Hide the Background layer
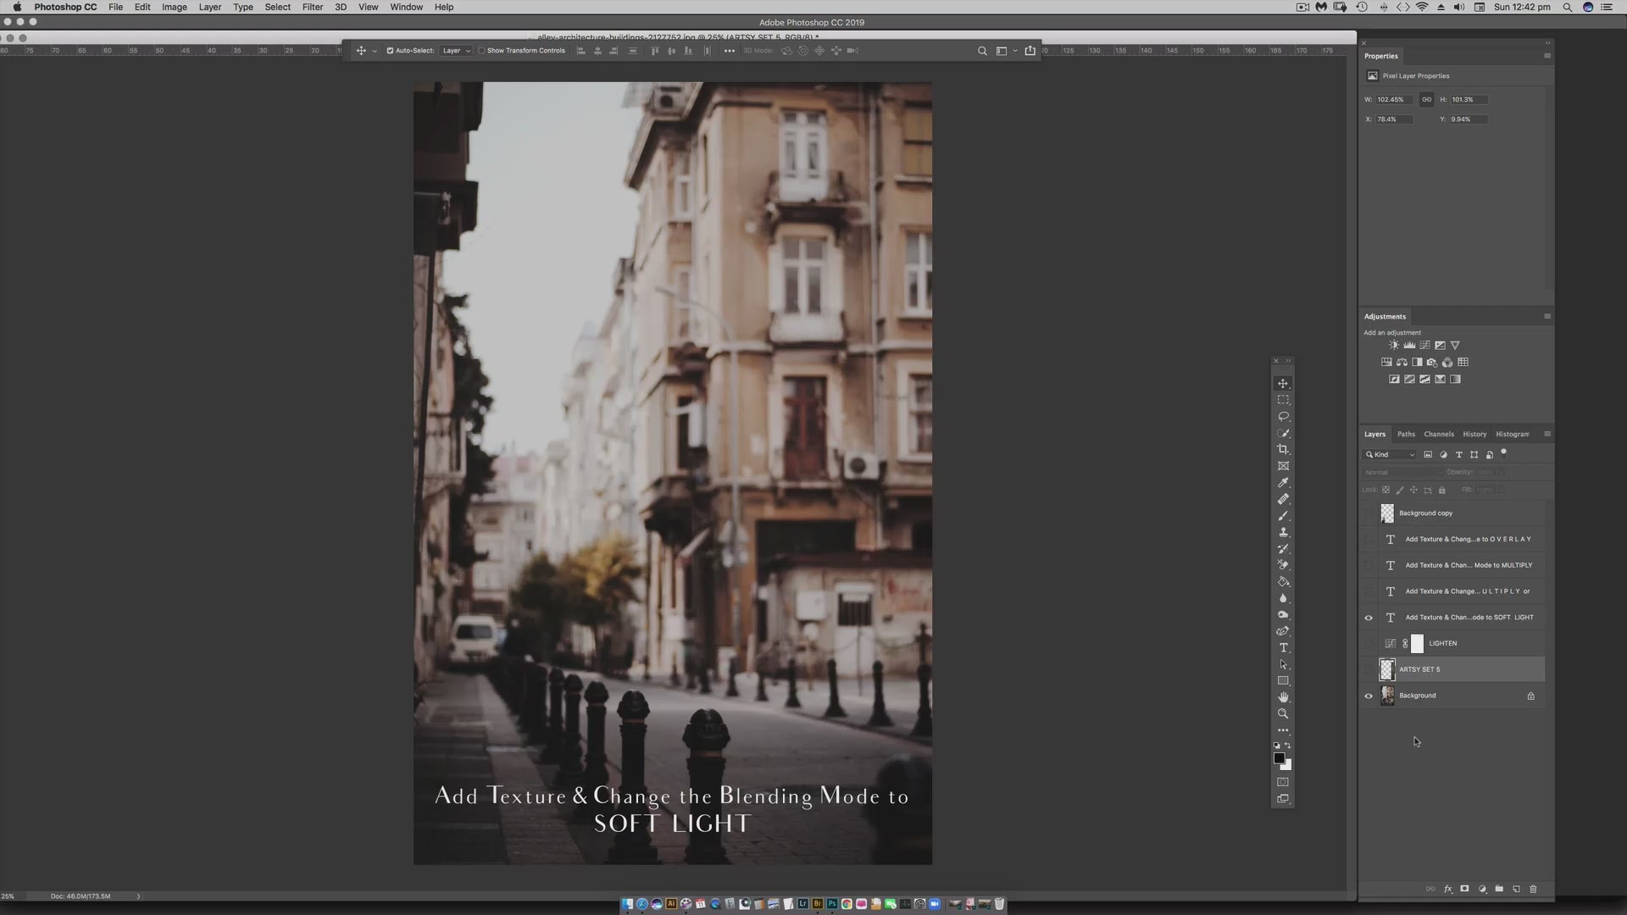 pos(1369,696)
